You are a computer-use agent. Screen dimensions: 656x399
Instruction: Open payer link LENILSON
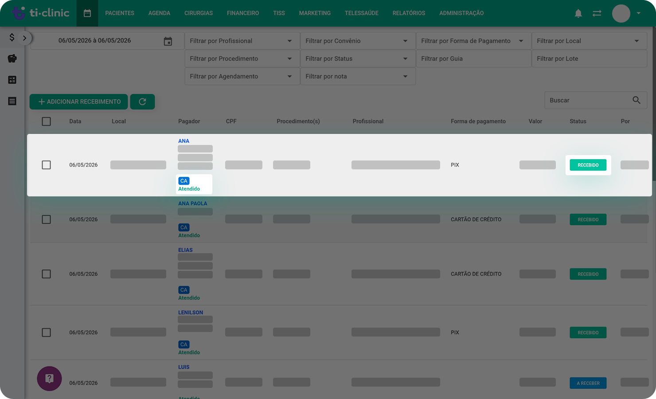191,313
